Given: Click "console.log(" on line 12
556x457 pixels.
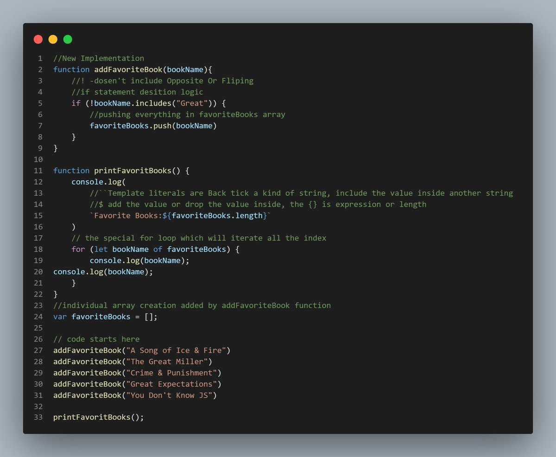Looking at the screenshot, I should pyautogui.click(x=99, y=182).
